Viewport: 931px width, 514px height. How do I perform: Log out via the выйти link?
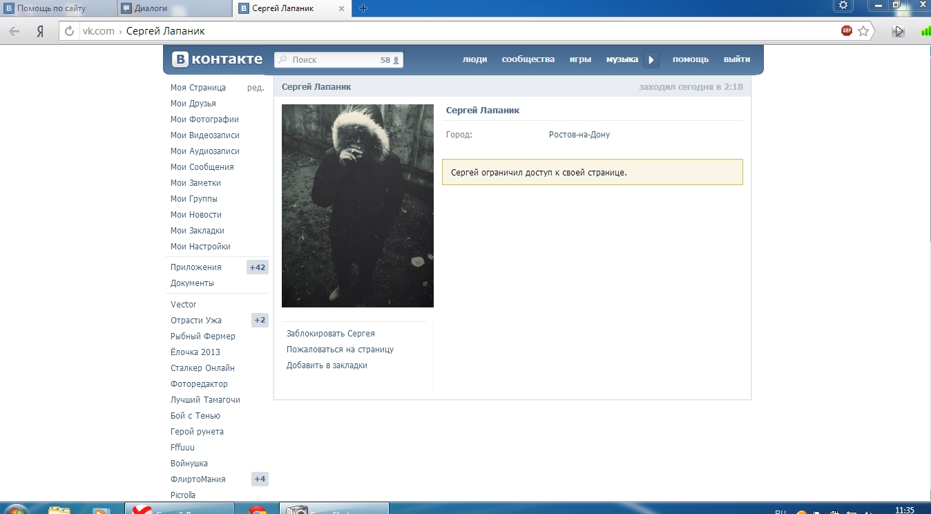point(737,59)
